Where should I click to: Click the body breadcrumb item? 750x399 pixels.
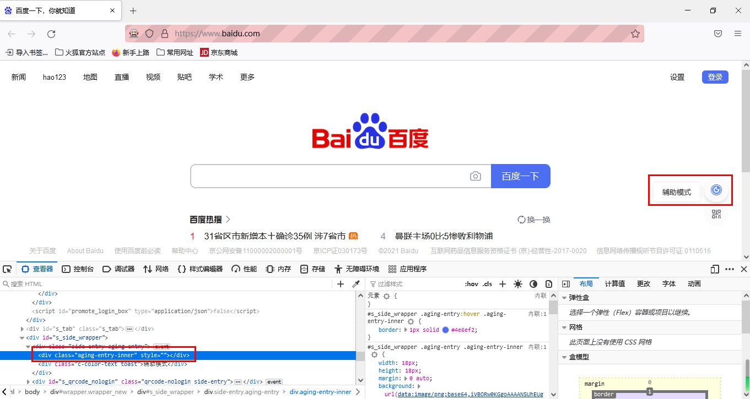coord(33,392)
